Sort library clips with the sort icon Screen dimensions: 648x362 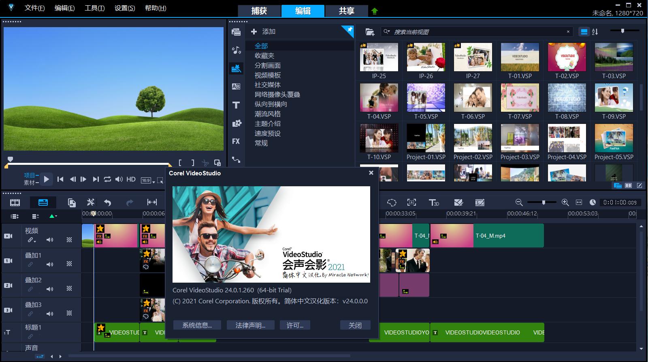[x=595, y=32]
